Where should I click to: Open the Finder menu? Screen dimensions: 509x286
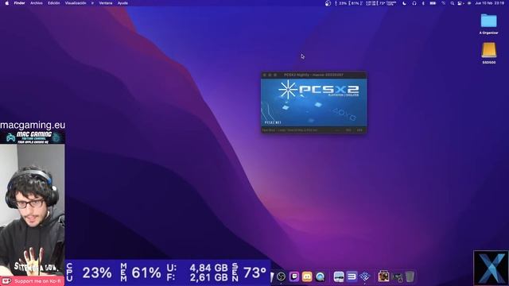pos(19,3)
